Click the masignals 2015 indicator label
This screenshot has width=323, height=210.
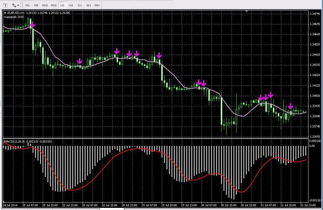click(14, 17)
